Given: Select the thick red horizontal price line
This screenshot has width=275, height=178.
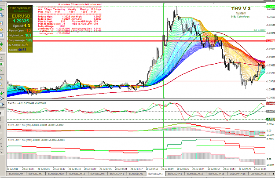Looking at the screenshot, I should (136, 41).
